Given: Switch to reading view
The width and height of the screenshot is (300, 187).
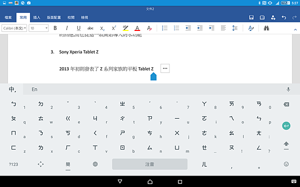Looking at the screenshot, I should click(262, 17).
